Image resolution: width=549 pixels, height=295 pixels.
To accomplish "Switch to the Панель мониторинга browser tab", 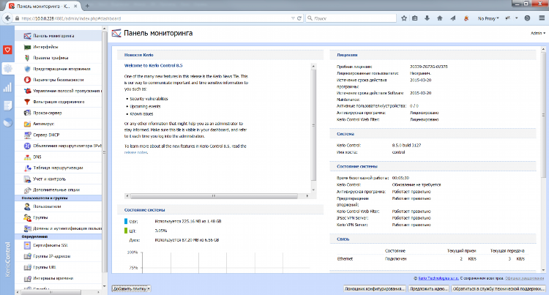I will (x=43, y=6).
